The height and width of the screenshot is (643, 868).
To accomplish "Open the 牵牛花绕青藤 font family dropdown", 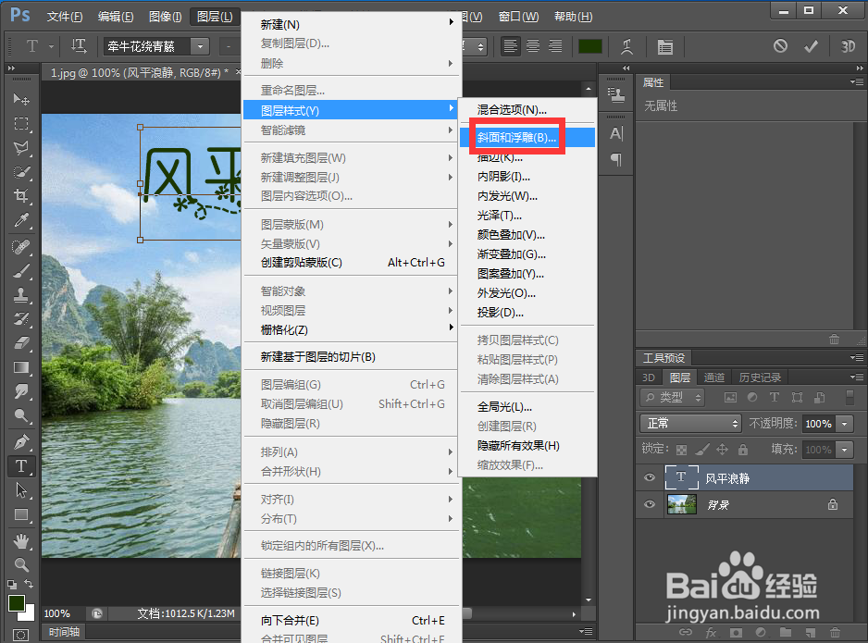I will 198,45.
